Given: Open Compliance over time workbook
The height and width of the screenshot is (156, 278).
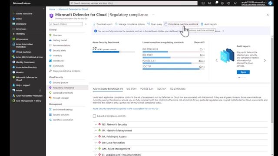Looking at the screenshot, I should (181, 24).
